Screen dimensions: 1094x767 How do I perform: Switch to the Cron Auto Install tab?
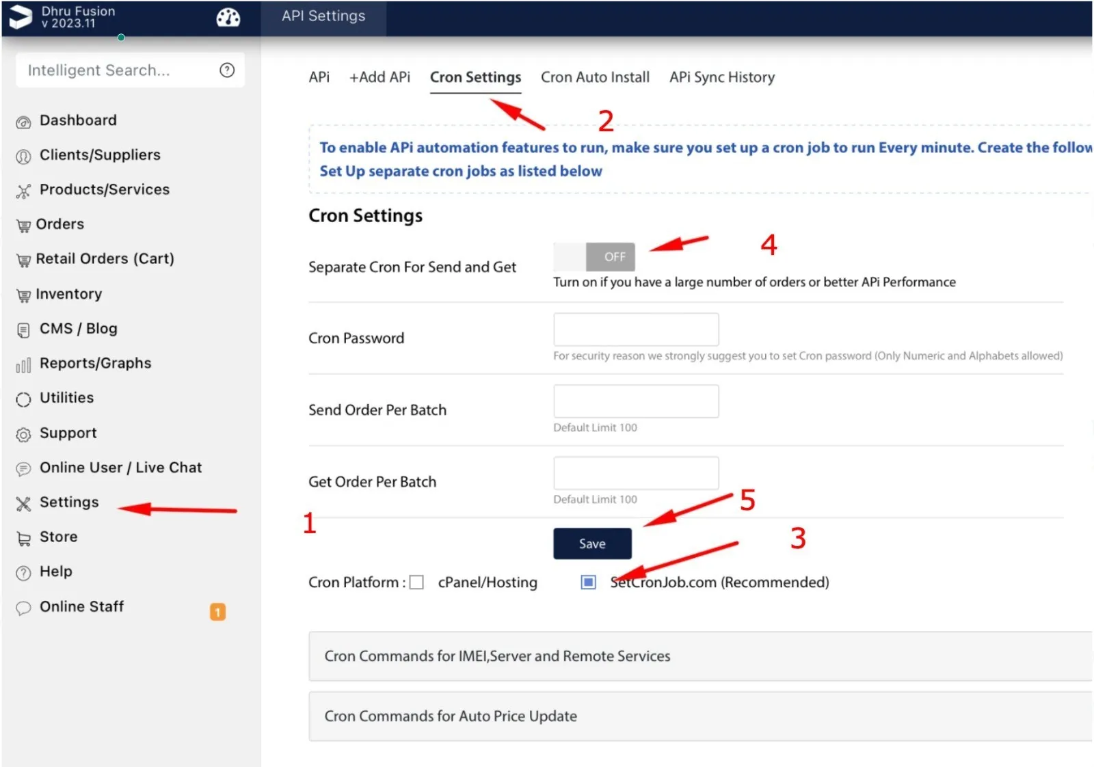click(595, 77)
